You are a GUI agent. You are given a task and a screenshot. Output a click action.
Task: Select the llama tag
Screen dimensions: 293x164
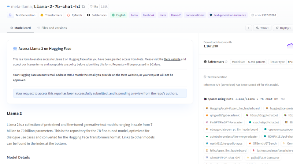134,15
